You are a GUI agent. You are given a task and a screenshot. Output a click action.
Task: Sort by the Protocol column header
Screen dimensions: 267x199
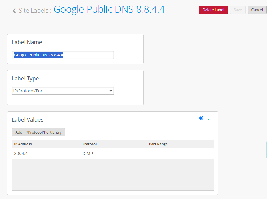(89, 144)
